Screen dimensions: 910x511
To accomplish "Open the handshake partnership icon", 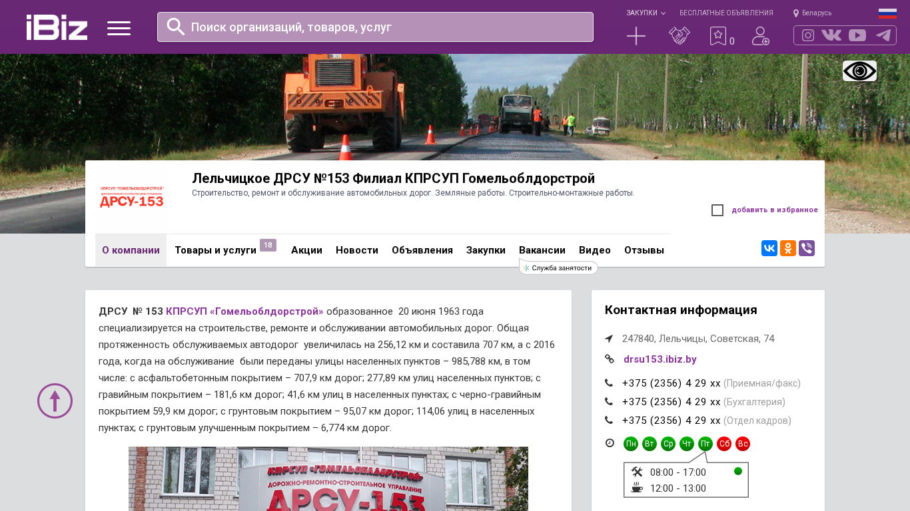I will 680,36.
